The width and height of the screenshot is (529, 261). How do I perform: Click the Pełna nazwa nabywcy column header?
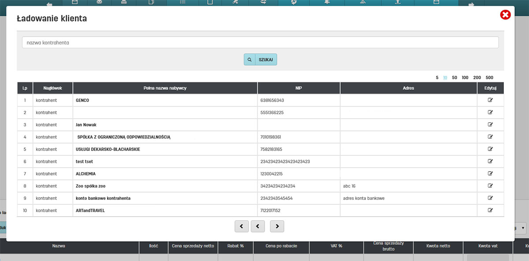click(x=165, y=88)
